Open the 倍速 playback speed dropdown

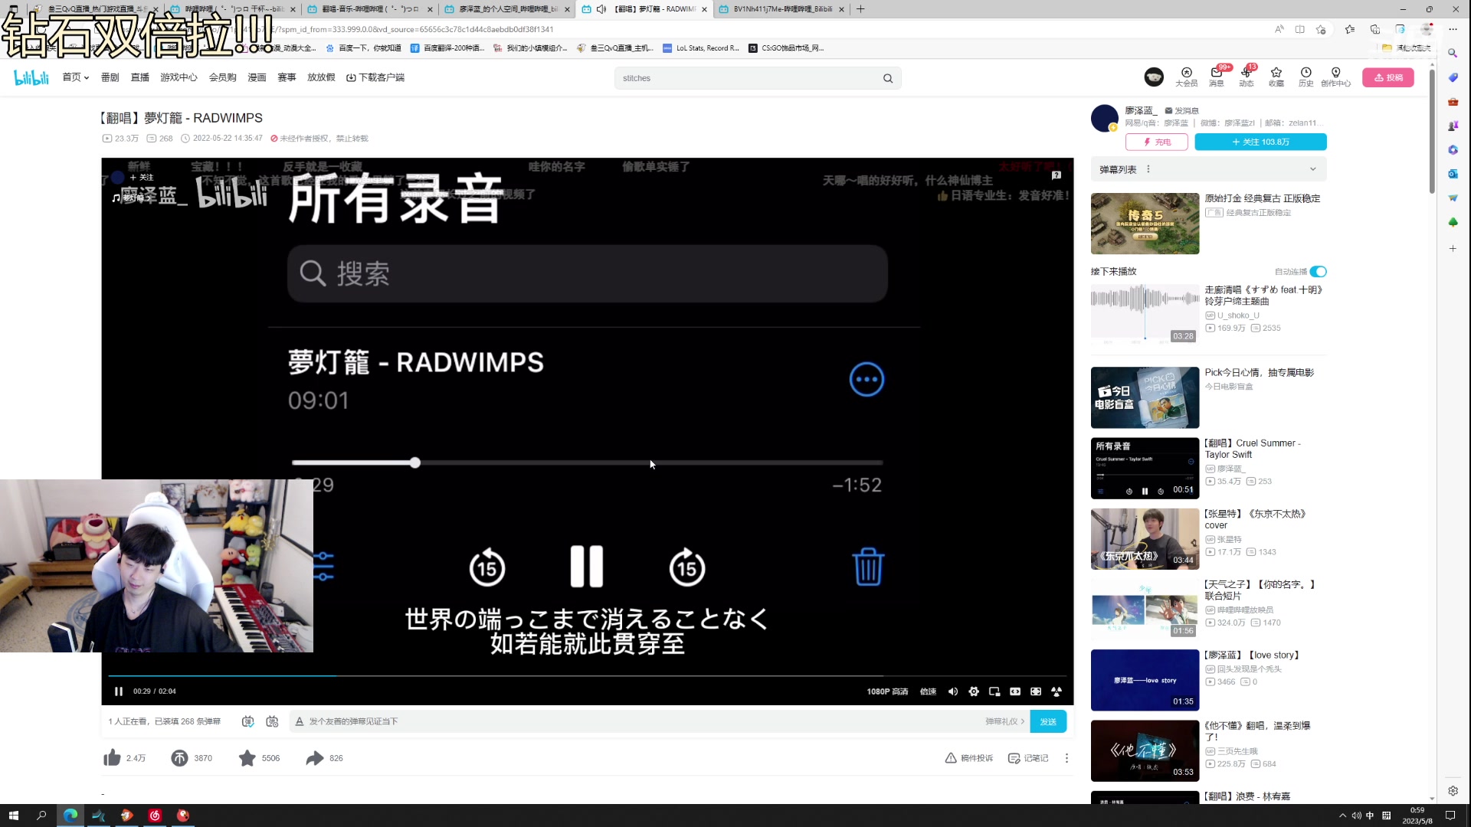coord(928,691)
